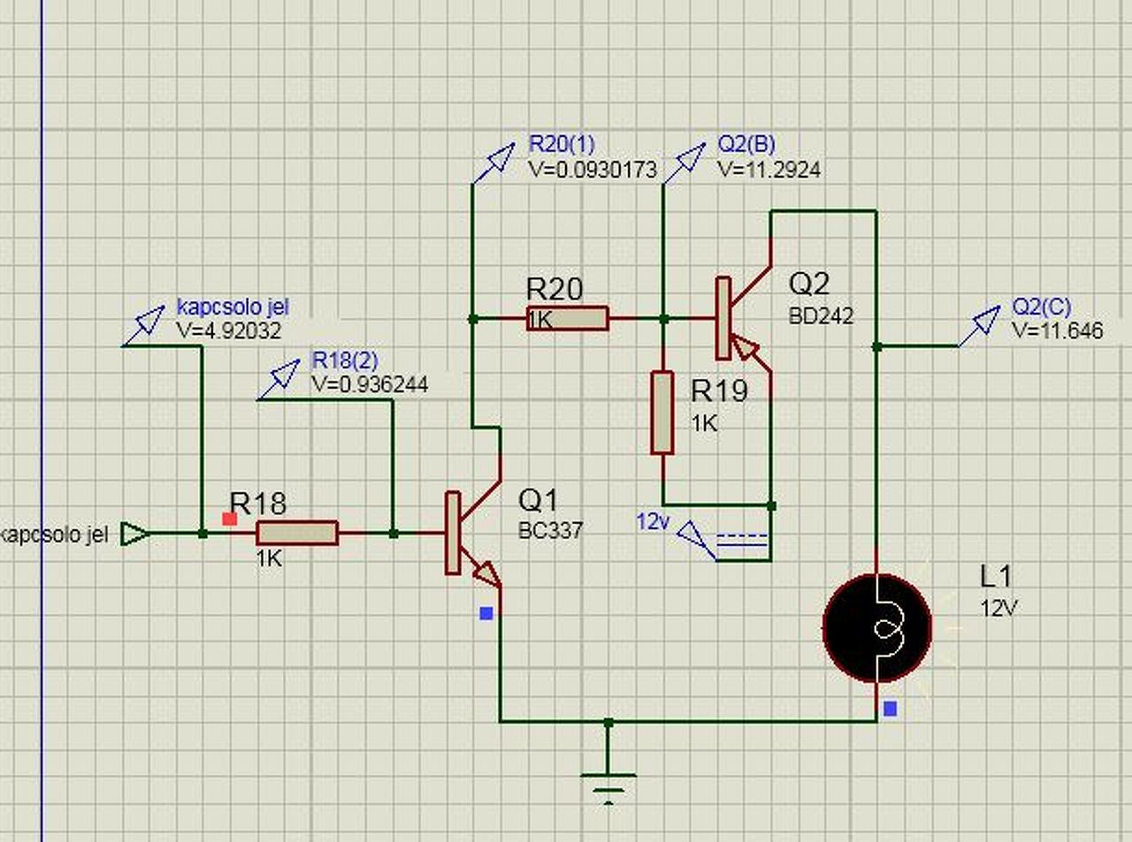Select resistor R19 body
This screenshot has height=842, width=1132.
(x=662, y=413)
